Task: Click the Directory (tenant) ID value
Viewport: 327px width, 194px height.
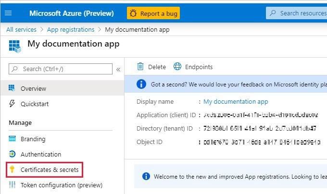Action: tap(260, 128)
